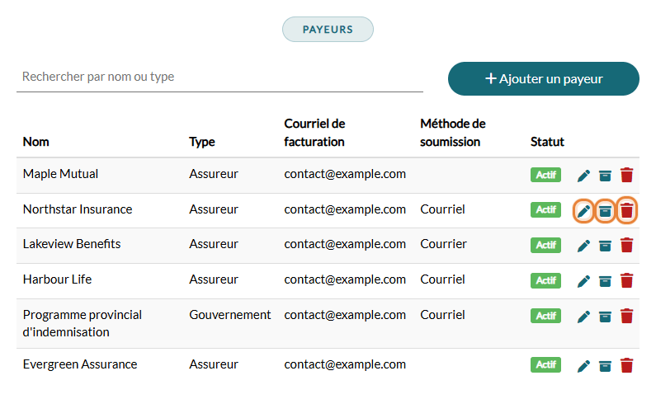Click the Méthode de soumission header
The width and height of the screenshot is (656, 399).
(453, 133)
